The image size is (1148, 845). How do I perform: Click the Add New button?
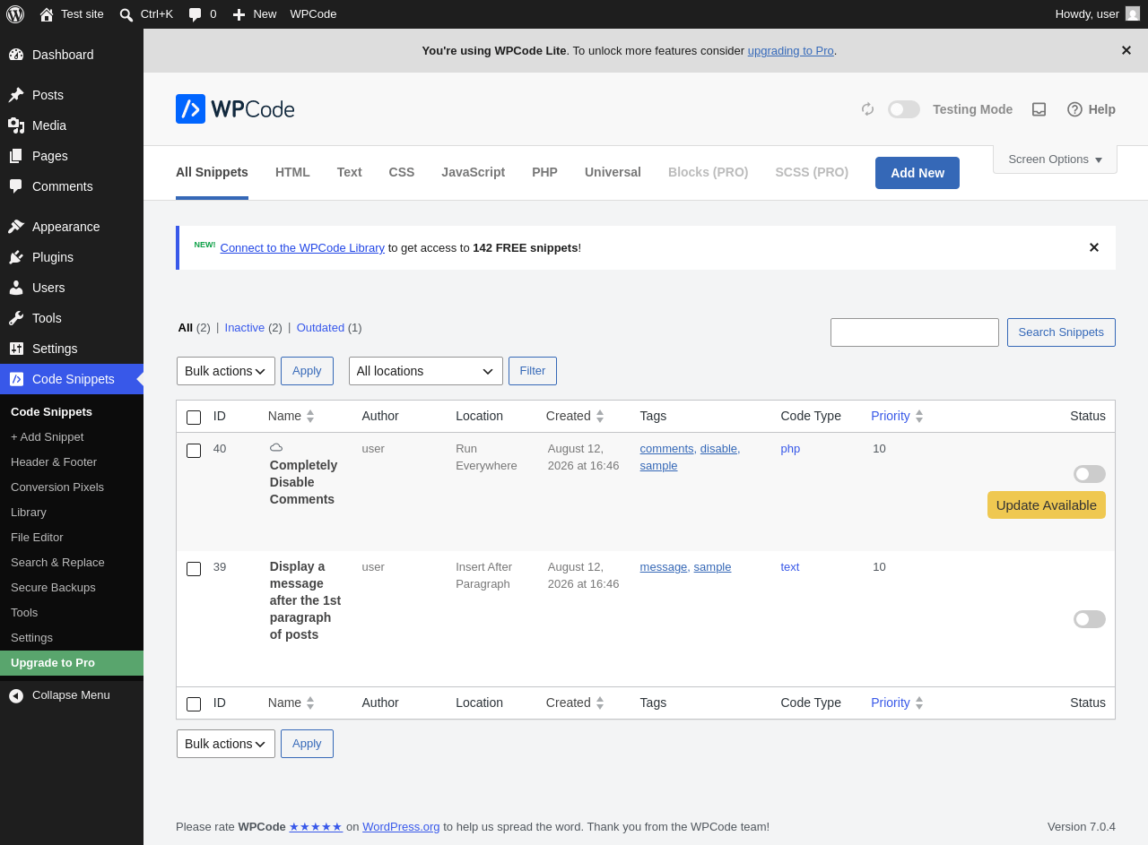918,173
